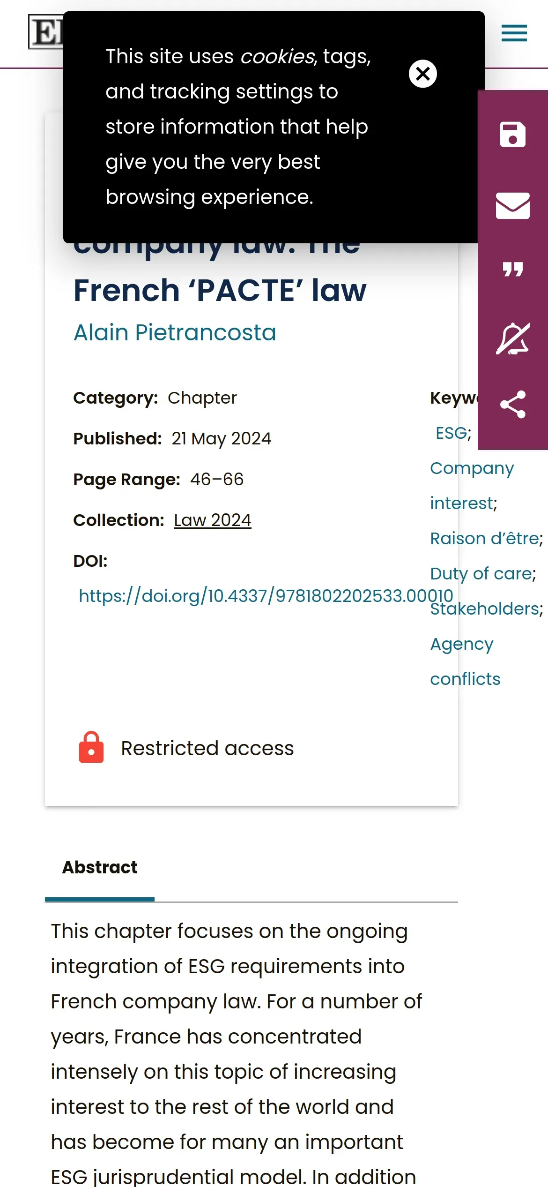Click the share icon in sidebar

pos(512,404)
